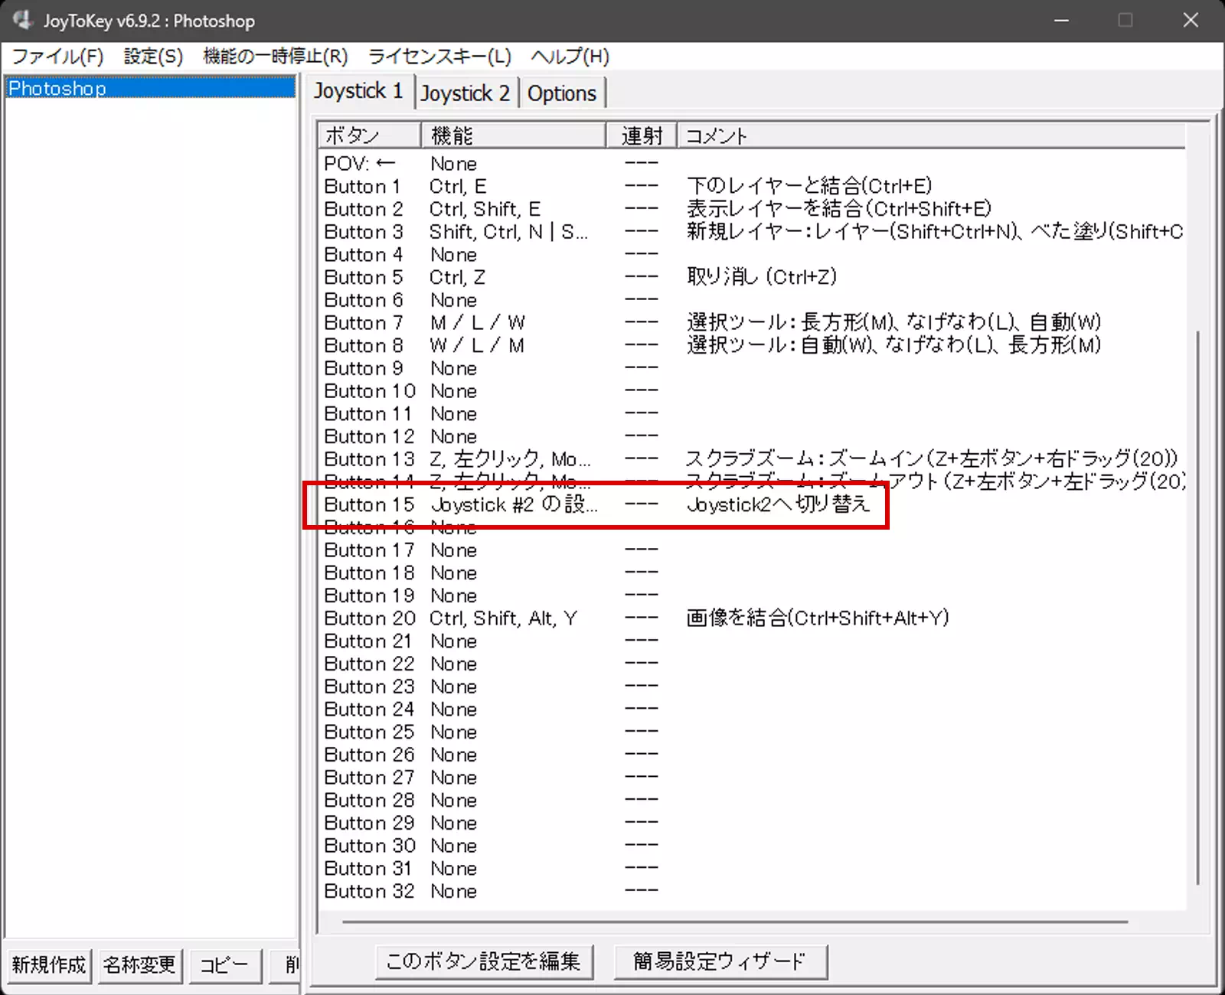The image size is (1225, 995).
Task: Select the Button 2 row
Action: tap(753, 209)
